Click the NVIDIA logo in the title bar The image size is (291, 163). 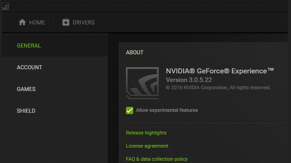coord(5,6)
